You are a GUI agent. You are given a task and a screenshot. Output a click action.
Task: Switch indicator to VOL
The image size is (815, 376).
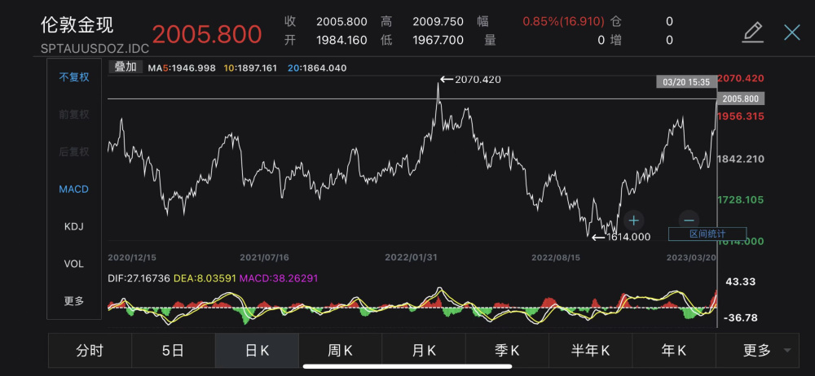point(74,264)
